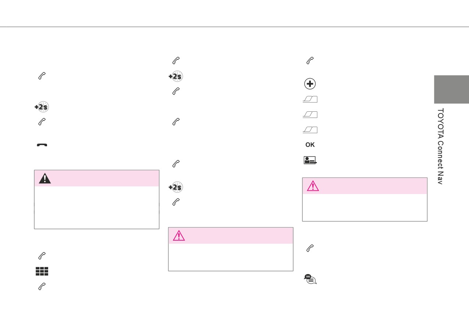The height and width of the screenshot is (316, 469).
Task: Click the pink warning triangle in the right column
Action: pyautogui.click(x=313, y=186)
